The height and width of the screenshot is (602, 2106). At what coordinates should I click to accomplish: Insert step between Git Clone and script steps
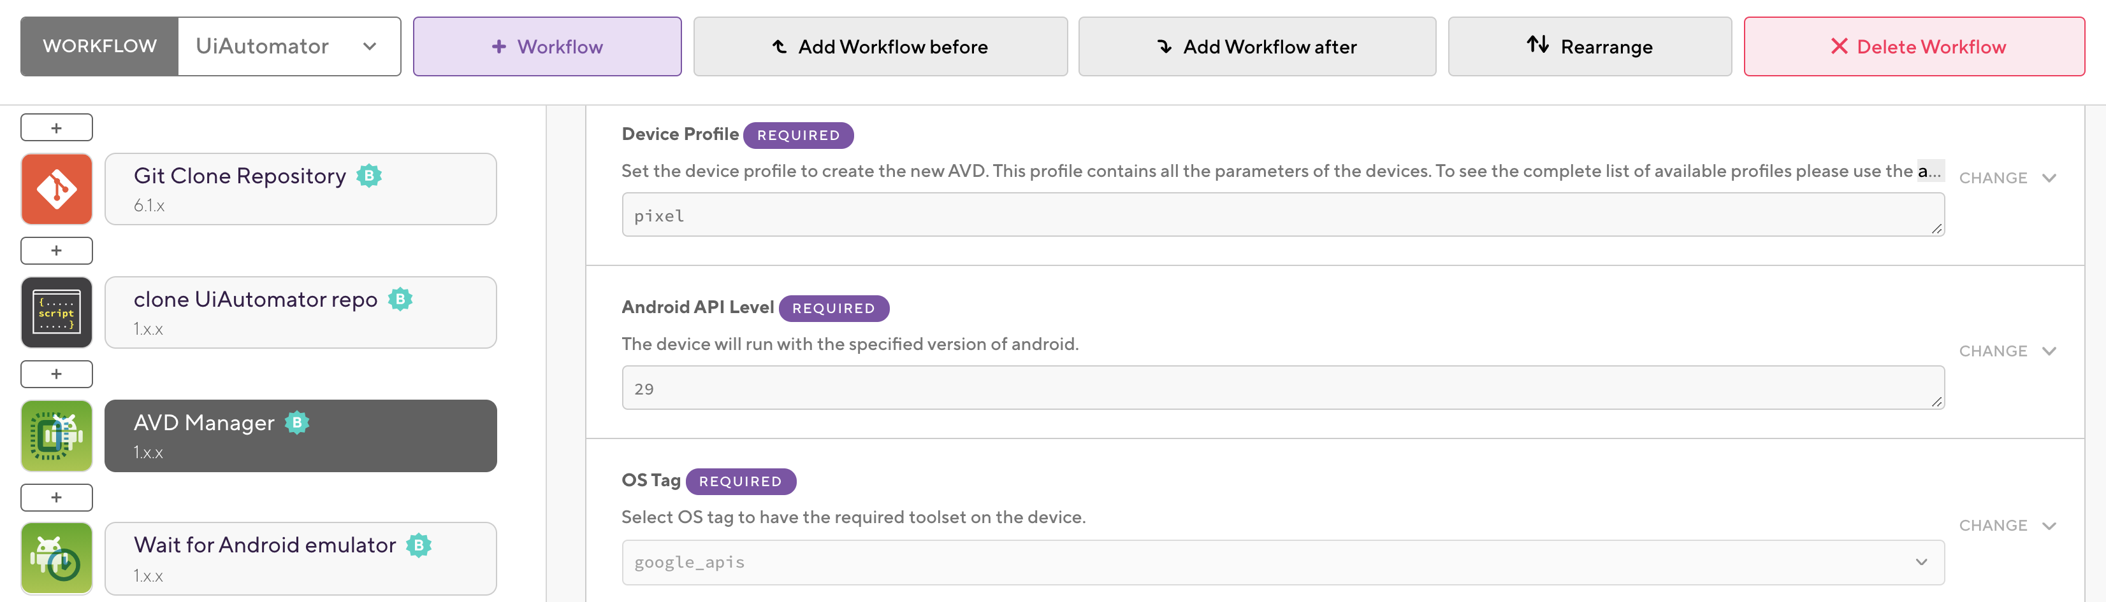coord(56,251)
